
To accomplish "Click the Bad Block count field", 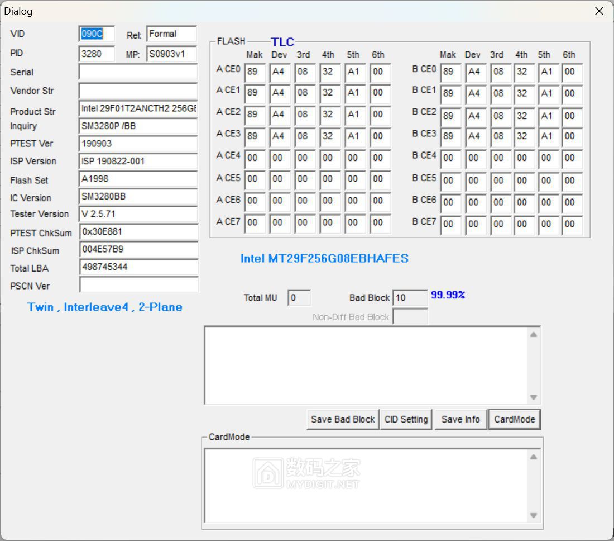I will point(410,298).
